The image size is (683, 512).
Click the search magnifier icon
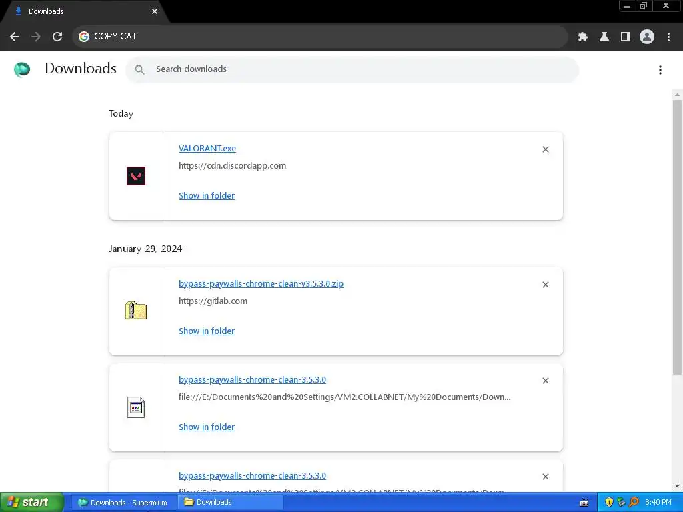point(139,69)
